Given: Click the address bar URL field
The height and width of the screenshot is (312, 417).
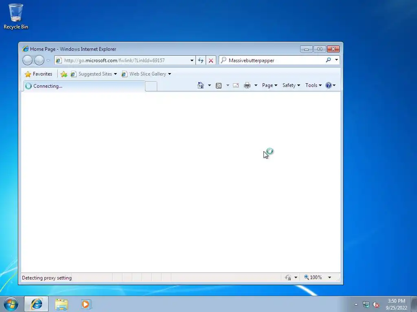Looking at the screenshot, I should point(122,61).
